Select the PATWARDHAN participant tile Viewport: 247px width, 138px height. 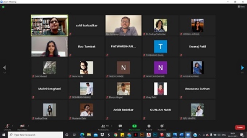click(x=123, y=46)
